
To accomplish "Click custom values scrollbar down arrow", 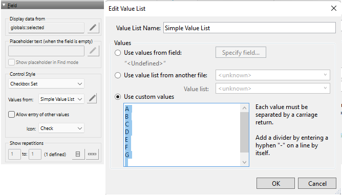I will point(244,162).
